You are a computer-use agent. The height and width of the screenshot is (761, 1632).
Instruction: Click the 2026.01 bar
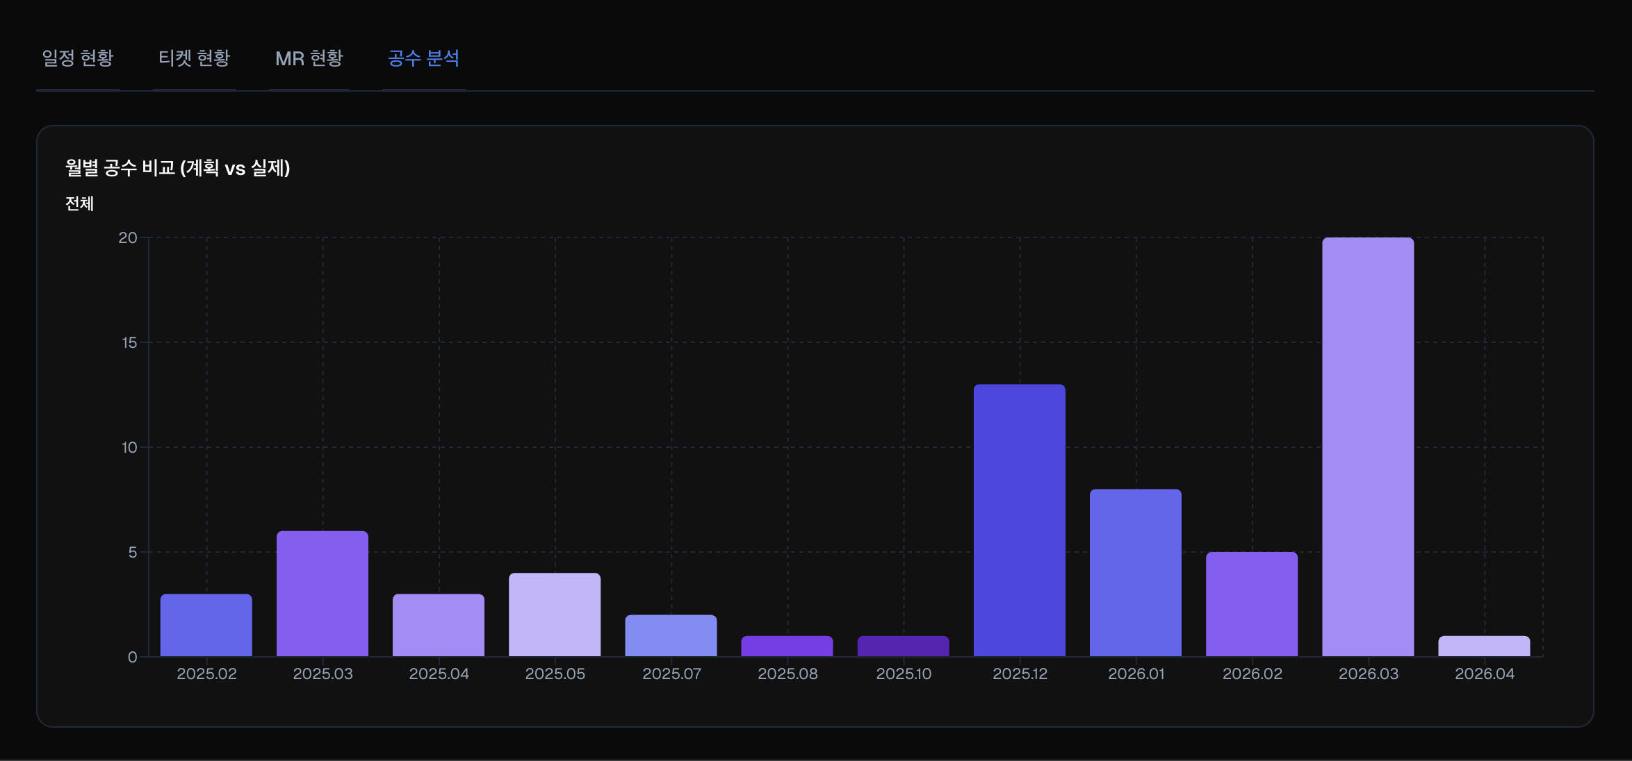pyautogui.click(x=1136, y=573)
